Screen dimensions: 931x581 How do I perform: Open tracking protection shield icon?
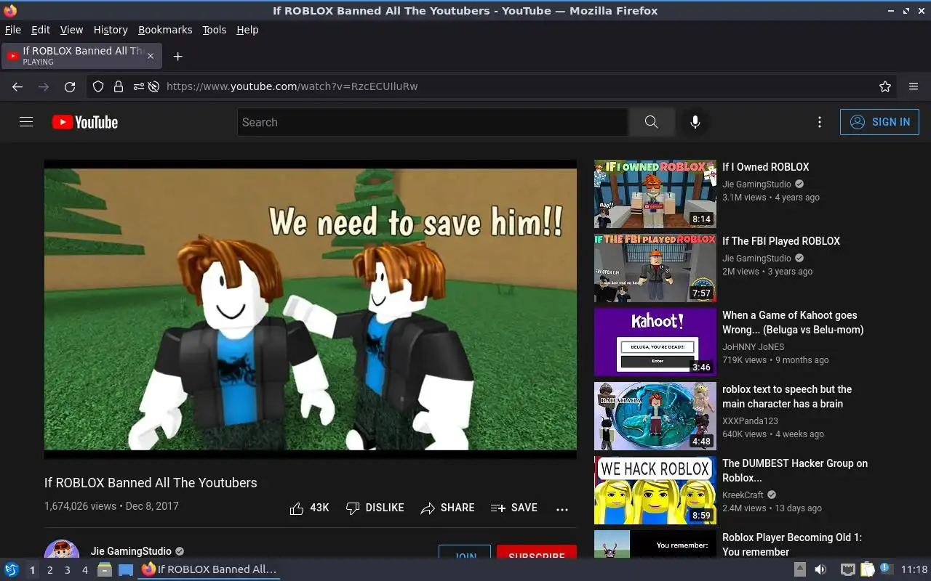tap(98, 86)
